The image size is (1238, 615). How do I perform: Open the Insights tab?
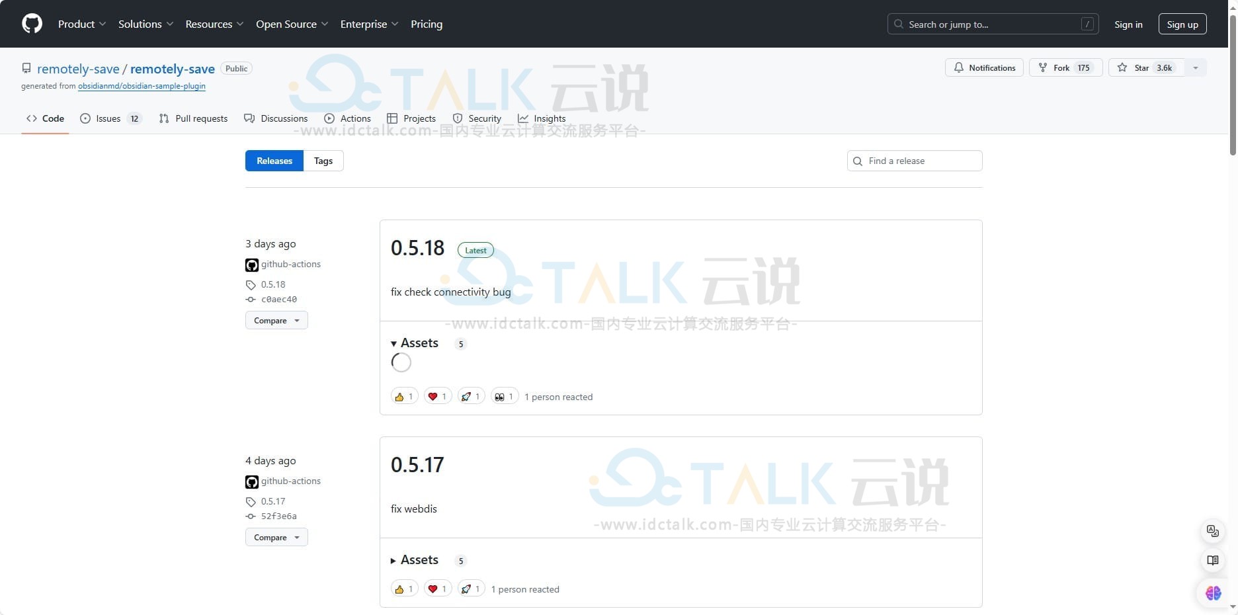542,118
